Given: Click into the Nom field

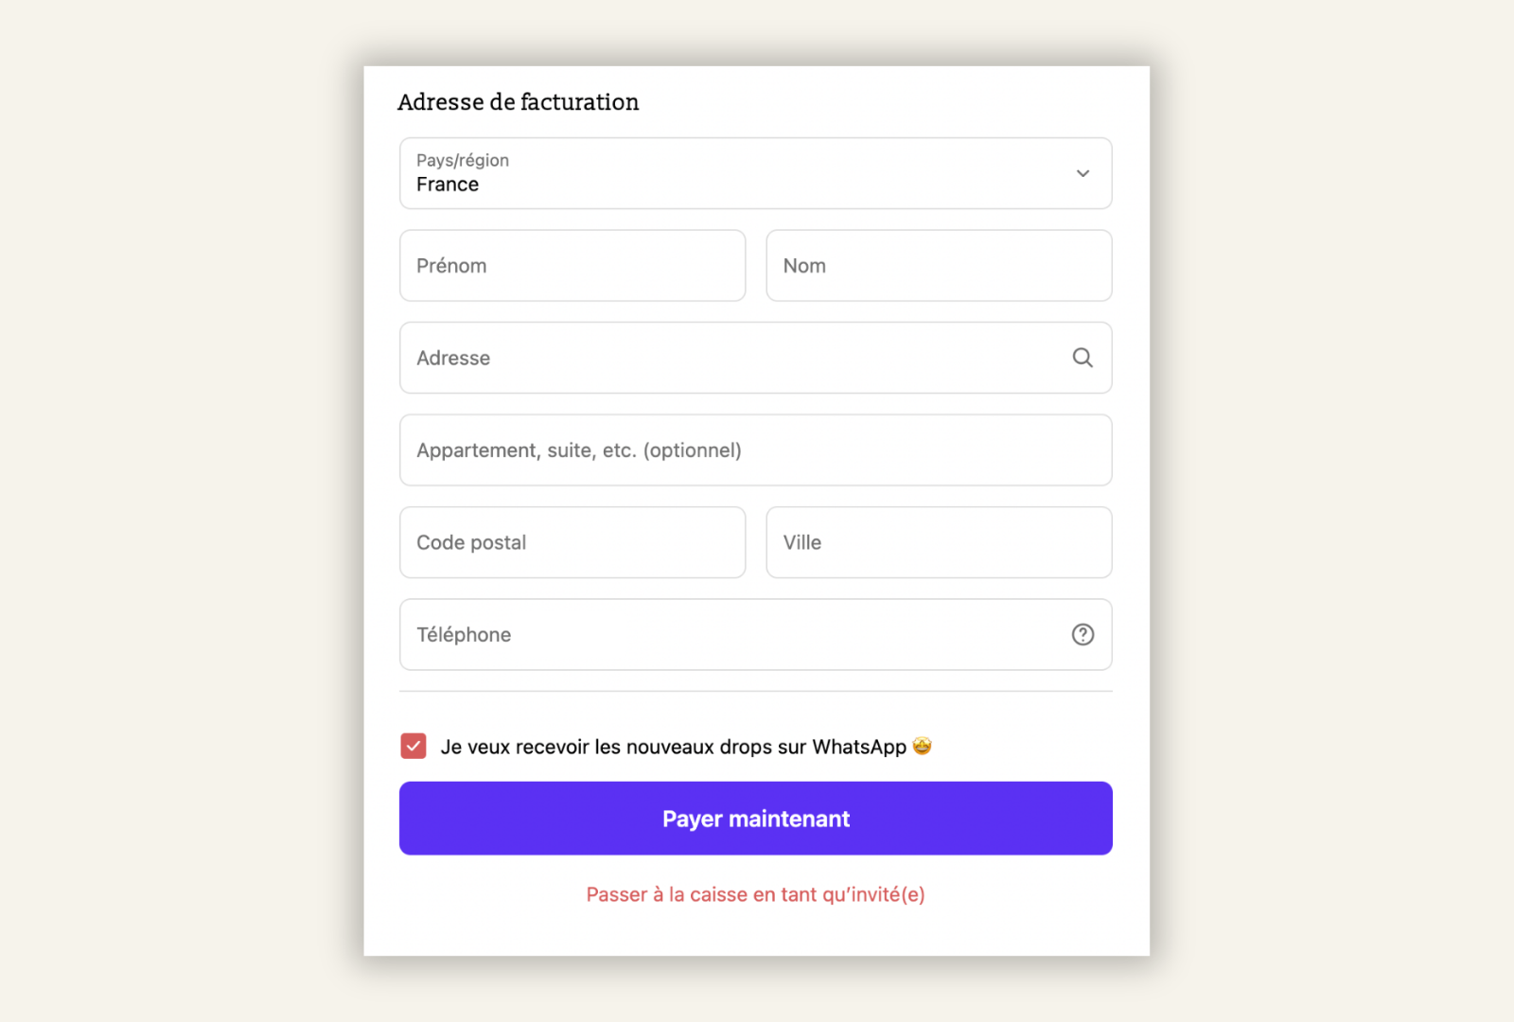Looking at the screenshot, I should click(938, 266).
